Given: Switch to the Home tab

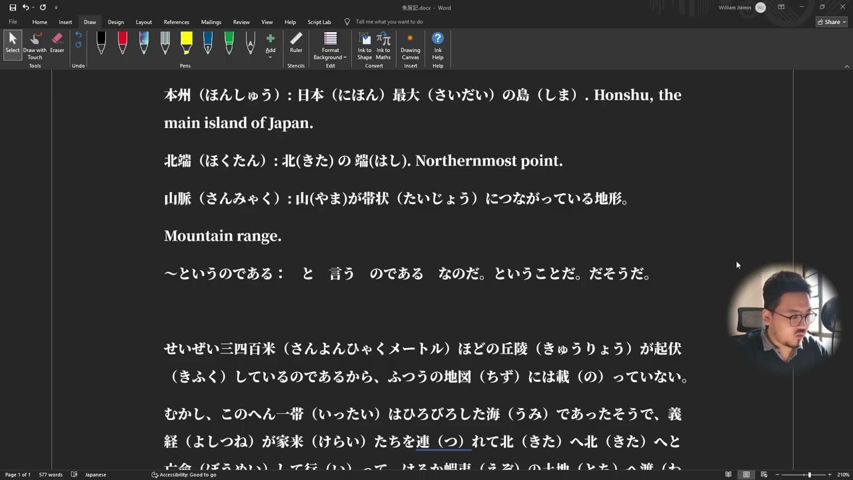Looking at the screenshot, I should tap(40, 22).
